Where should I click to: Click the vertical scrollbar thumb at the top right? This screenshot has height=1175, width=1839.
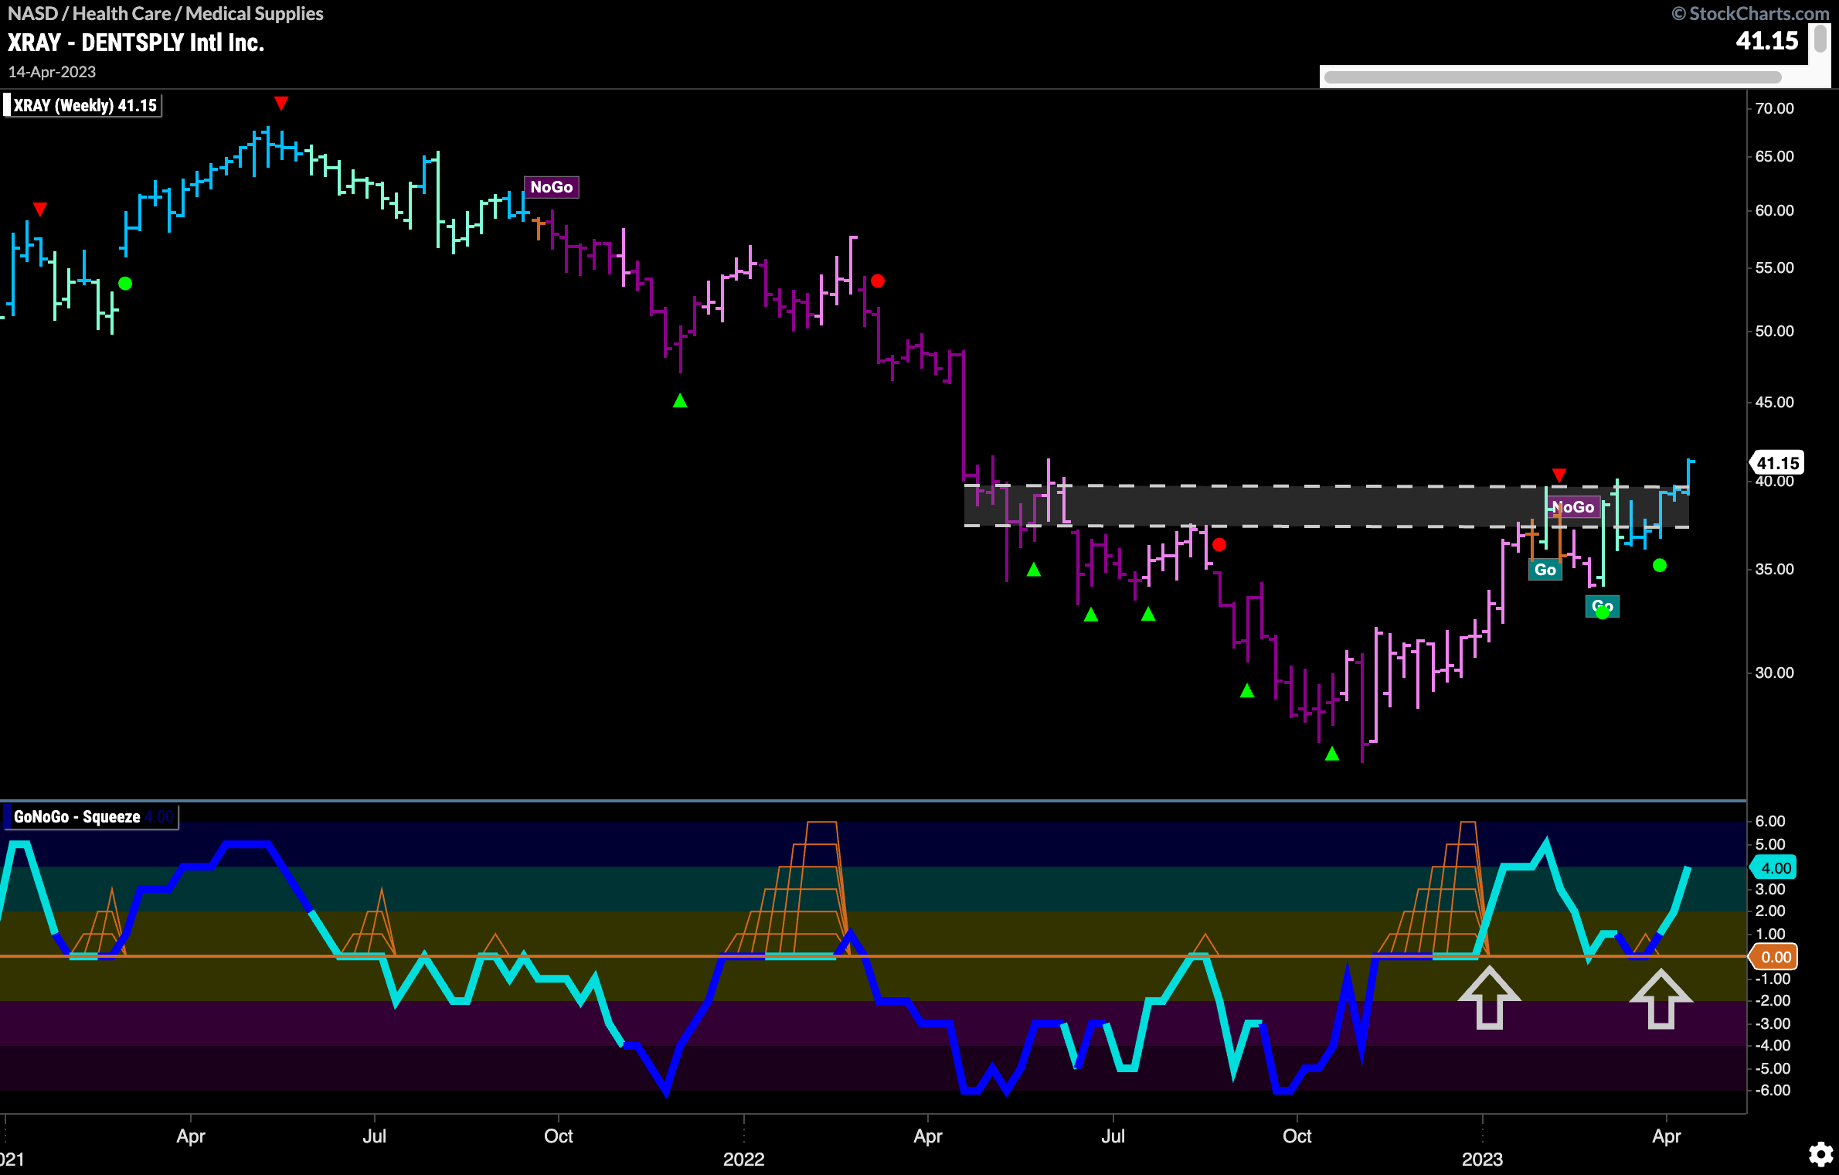click(x=1820, y=40)
